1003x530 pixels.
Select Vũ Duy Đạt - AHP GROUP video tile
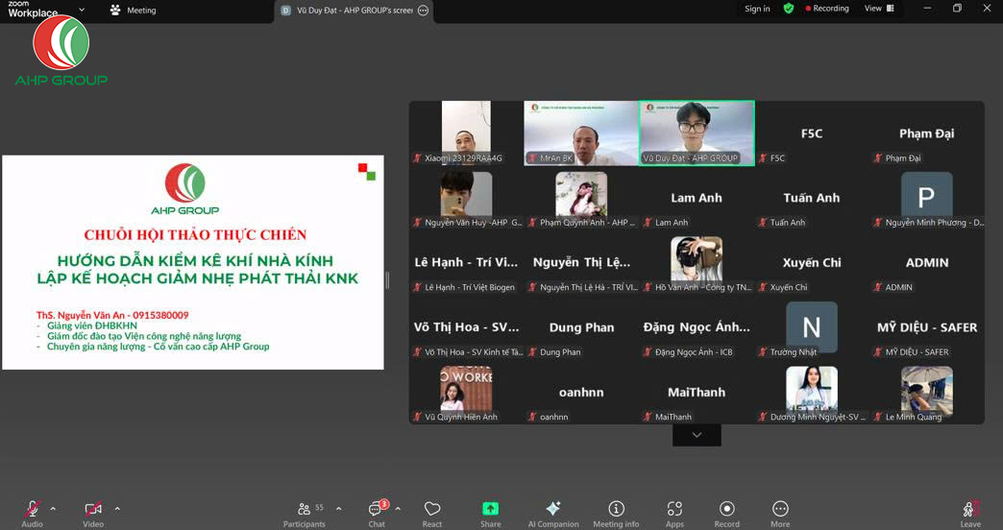tap(697, 132)
